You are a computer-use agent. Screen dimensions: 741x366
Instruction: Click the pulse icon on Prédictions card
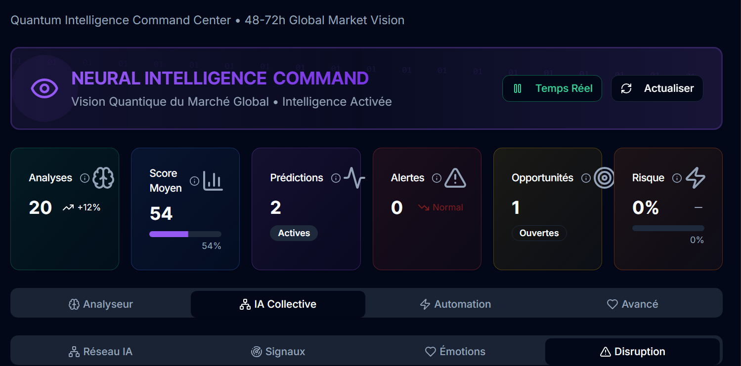[354, 178]
